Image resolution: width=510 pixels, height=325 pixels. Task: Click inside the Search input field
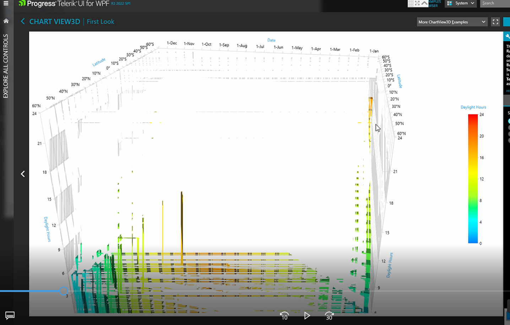click(x=496, y=3)
